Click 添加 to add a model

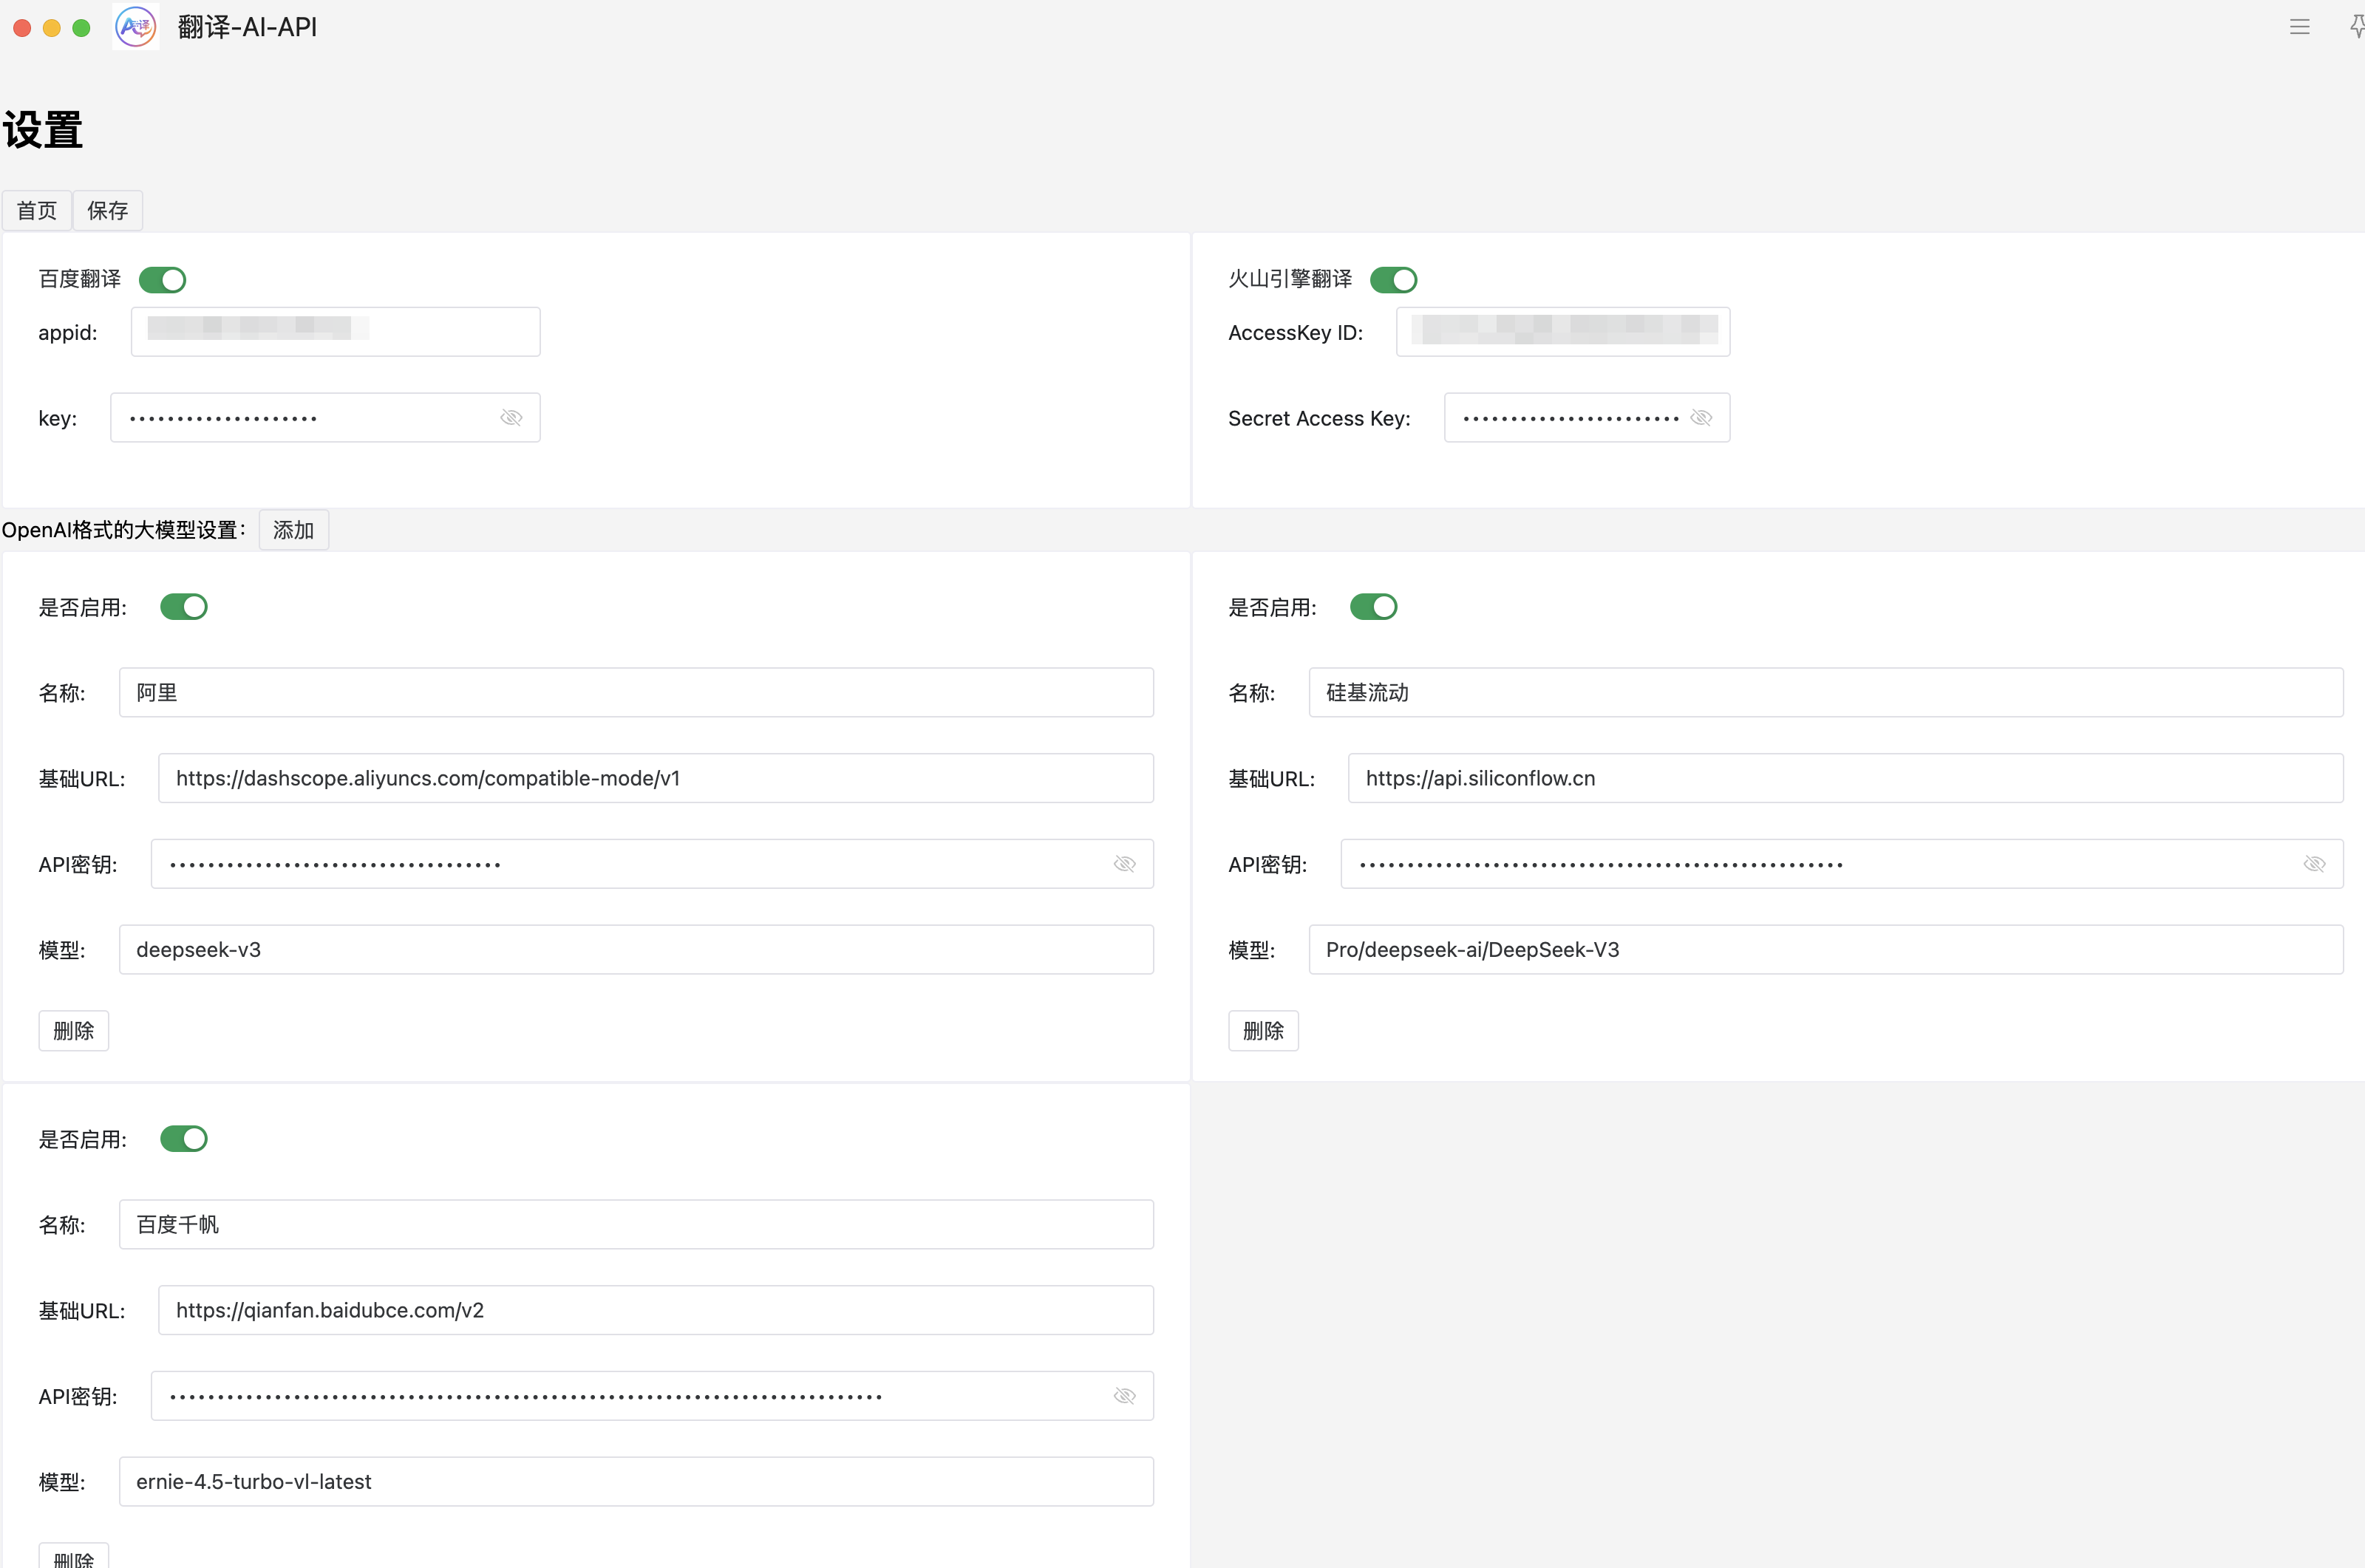(x=293, y=530)
